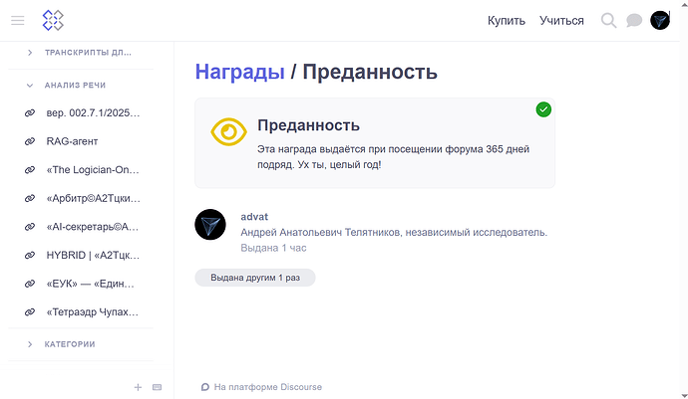Open sidebar link 'вер. 002.7.1/2025…'
Image resolution: width=688 pixels, height=399 pixels.
93,113
